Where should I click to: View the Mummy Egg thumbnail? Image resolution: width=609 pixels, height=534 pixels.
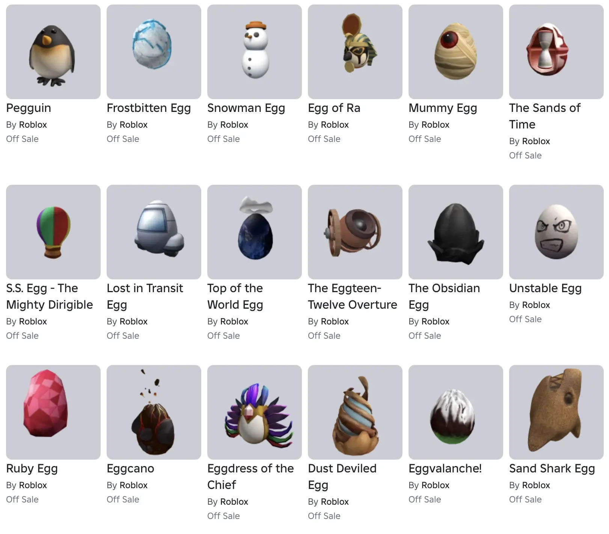pyautogui.click(x=456, y=52)
